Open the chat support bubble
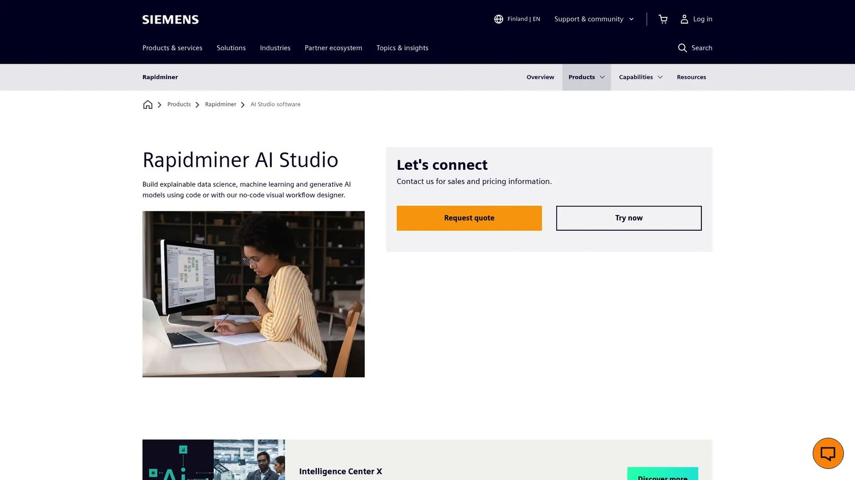The image size is (855, 480). 828,453
